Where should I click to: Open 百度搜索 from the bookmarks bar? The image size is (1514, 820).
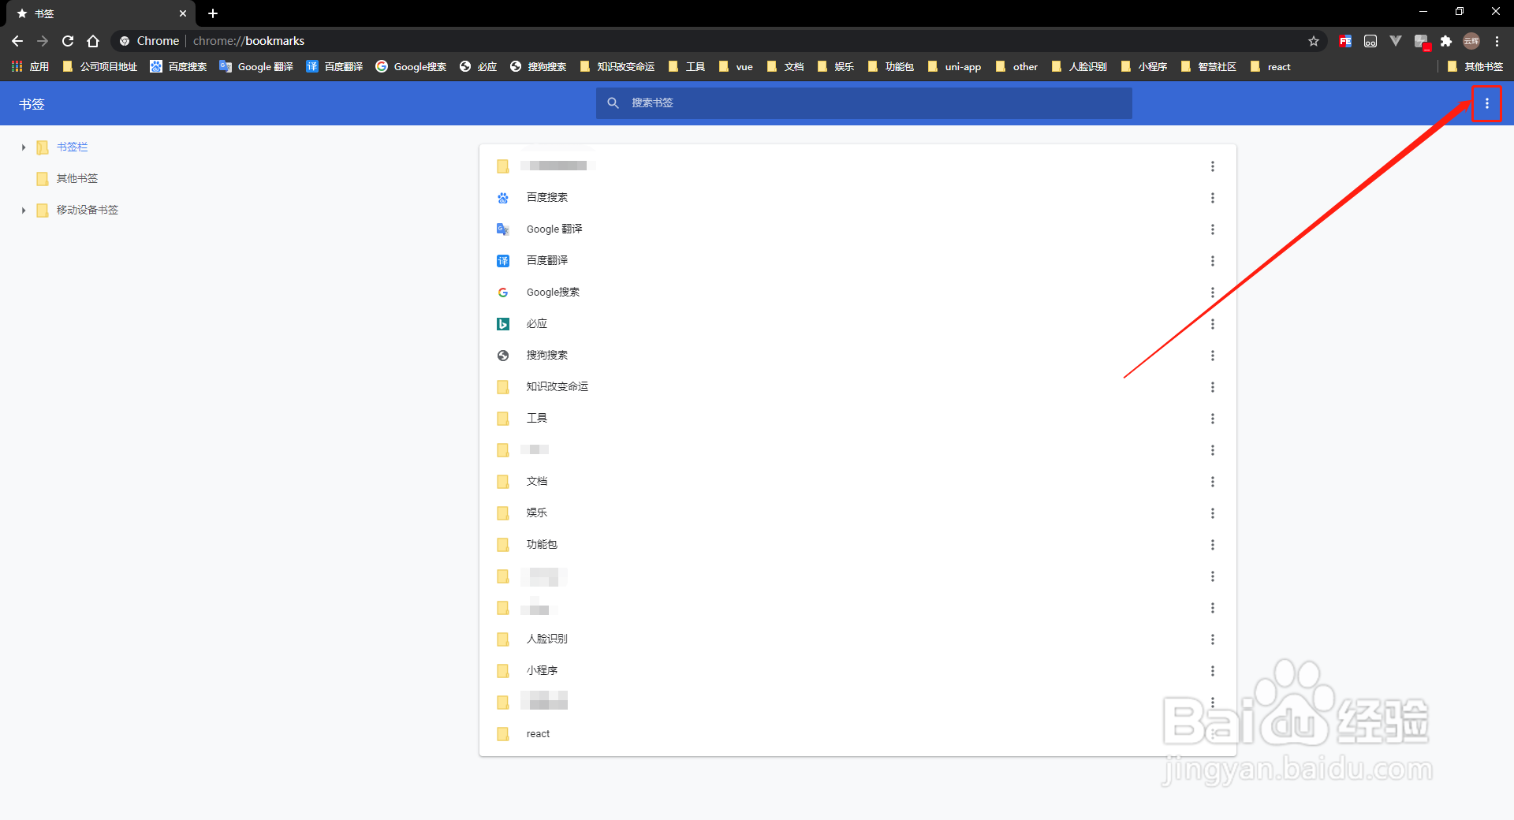(x=179, y=67)
